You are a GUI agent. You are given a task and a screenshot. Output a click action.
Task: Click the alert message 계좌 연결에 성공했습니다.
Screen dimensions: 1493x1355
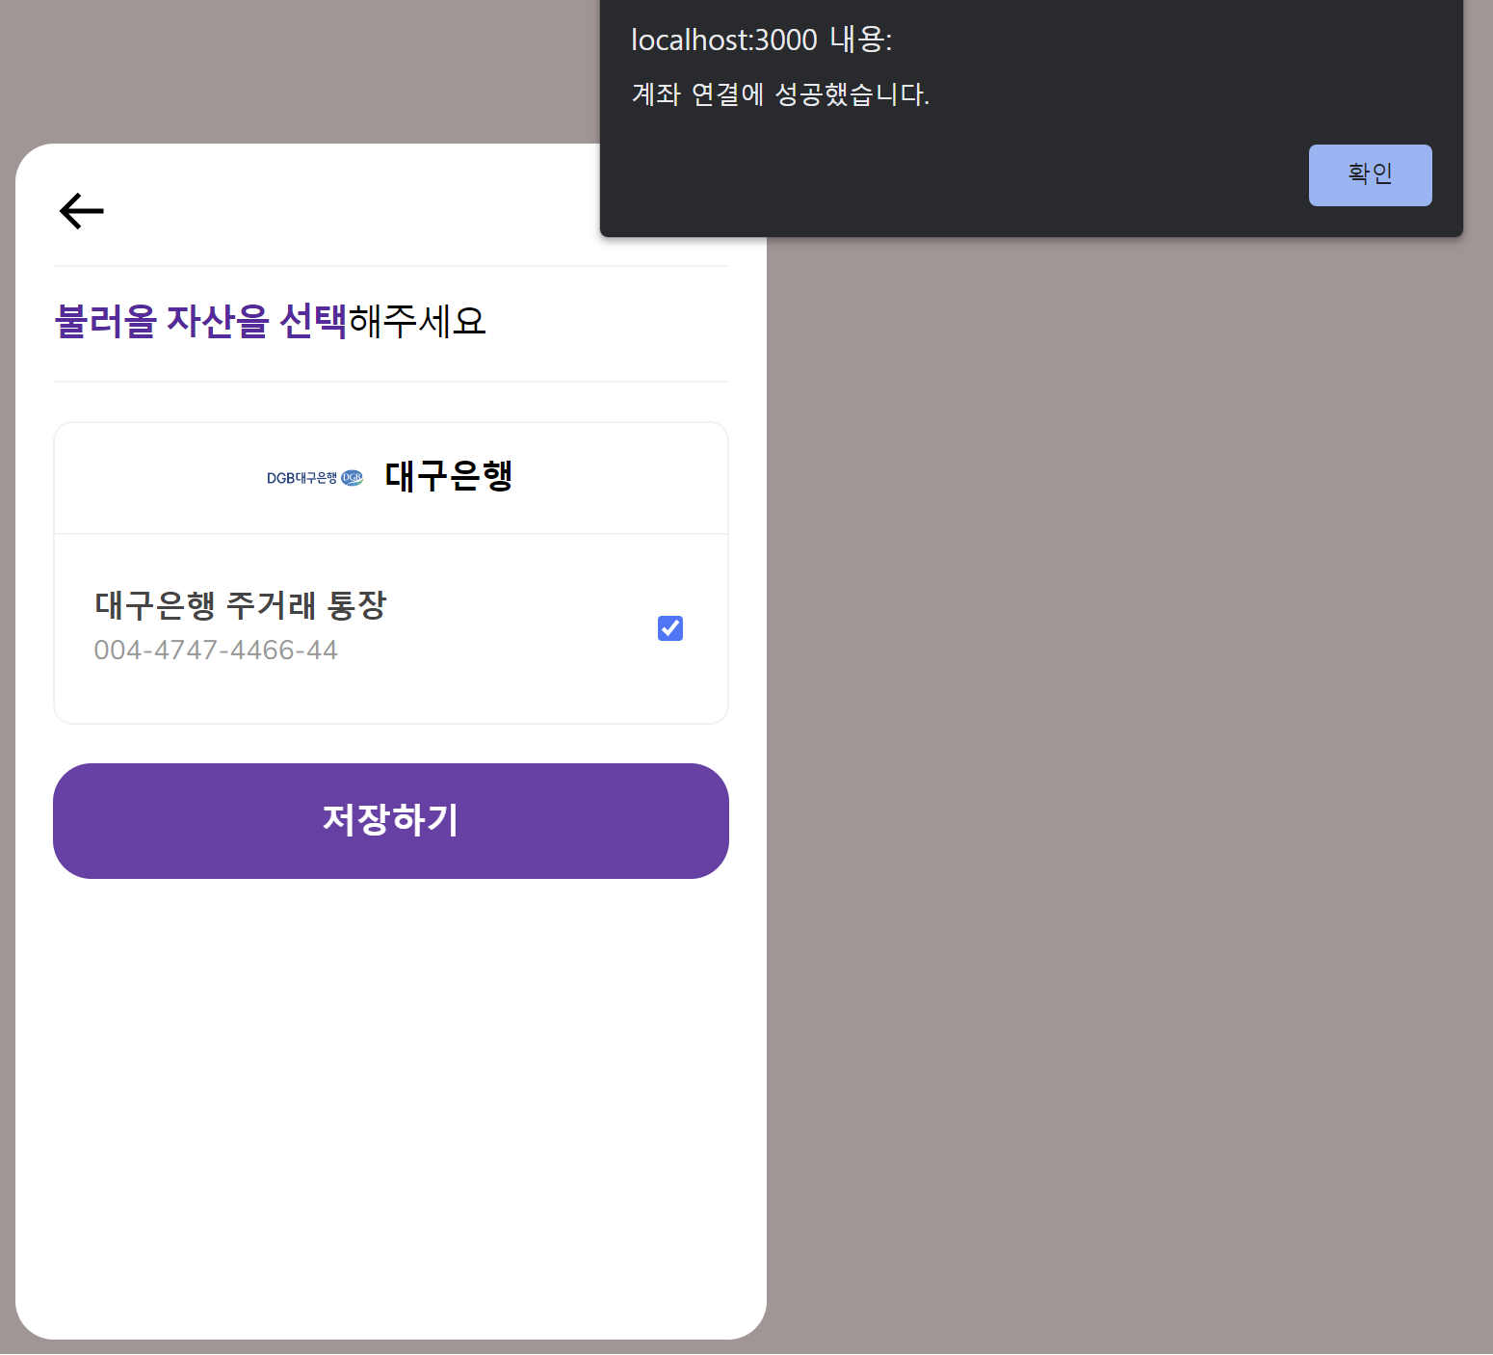(x=780, y=94)
